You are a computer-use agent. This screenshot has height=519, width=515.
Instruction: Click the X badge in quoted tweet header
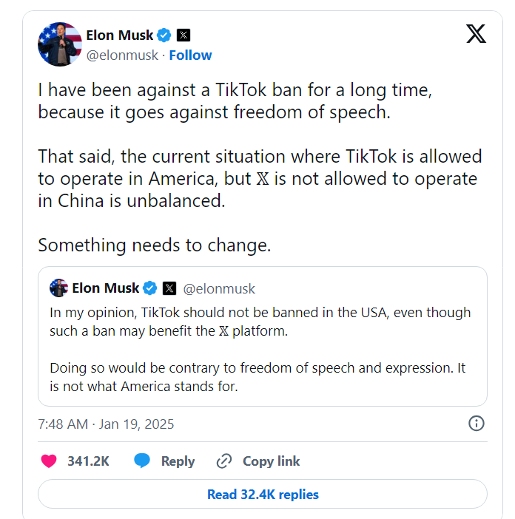[x=169, y=288]
